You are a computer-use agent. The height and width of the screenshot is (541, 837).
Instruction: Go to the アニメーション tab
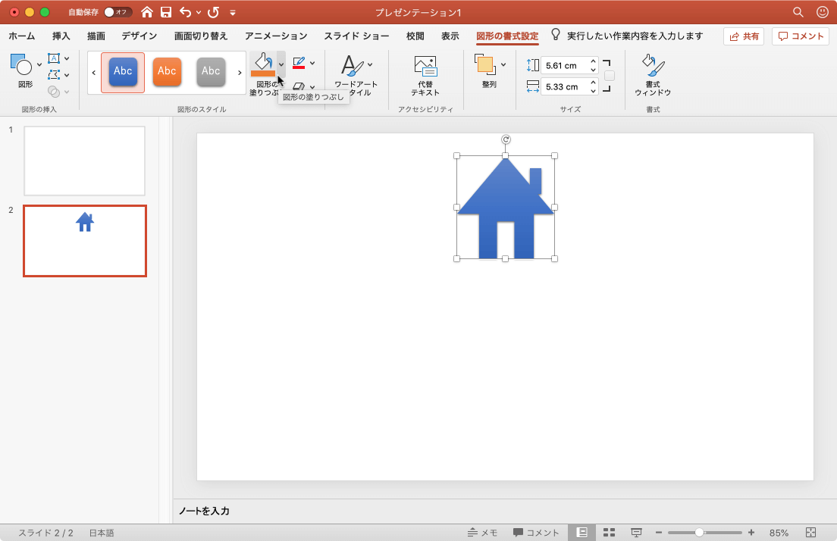pyautogui.click(x=276, y=36)
